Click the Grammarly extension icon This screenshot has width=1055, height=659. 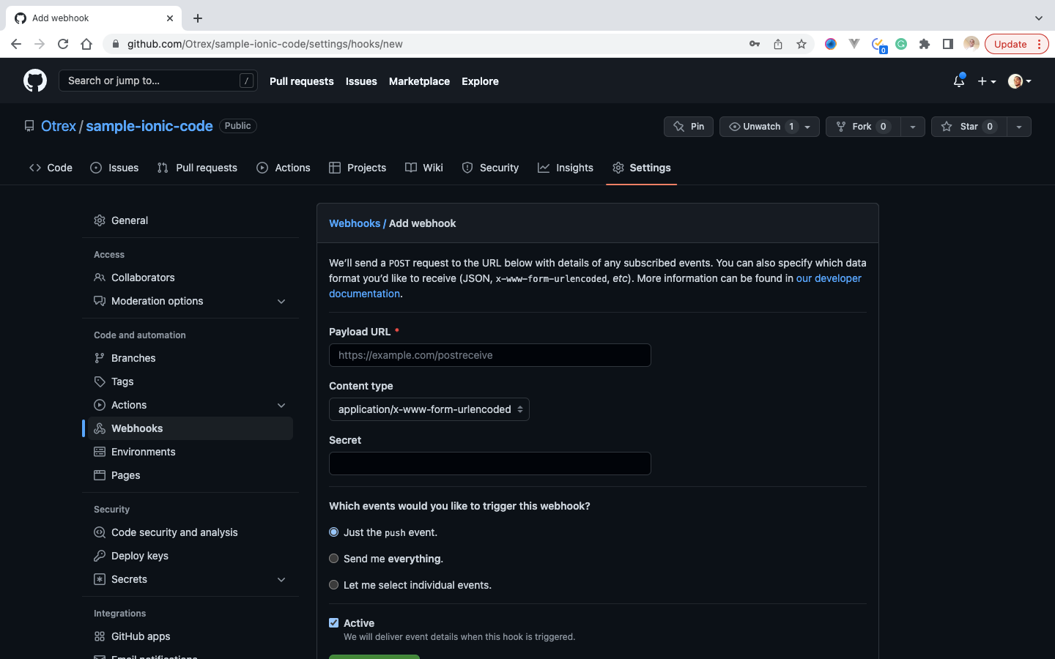901,44
